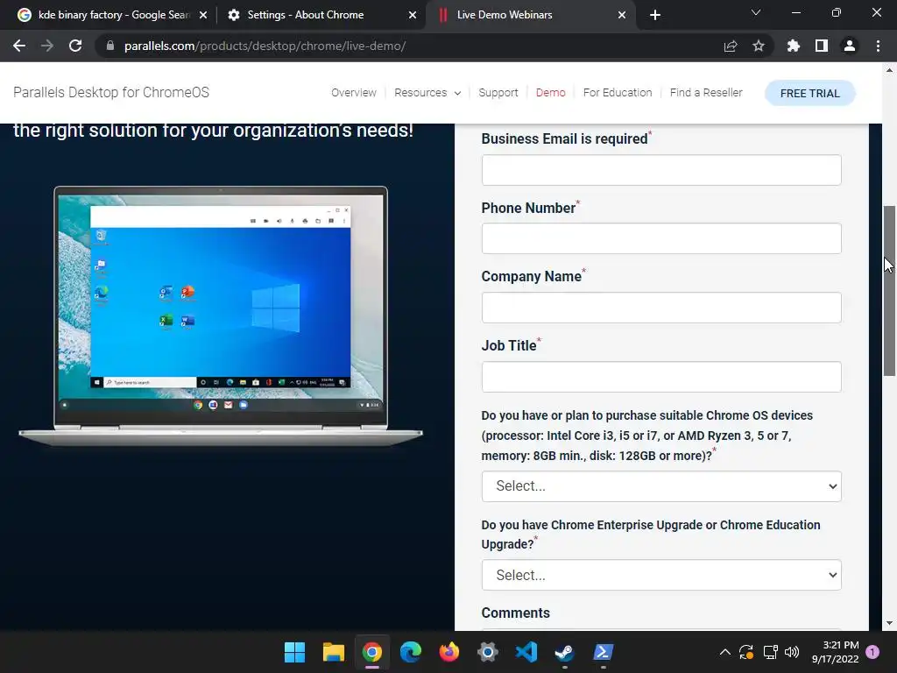Click the network display tray icon
This screenshot has height=673, width=897.
(x=771, y=652)
